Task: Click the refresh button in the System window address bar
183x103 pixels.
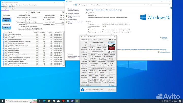Action: click(149, 5)
